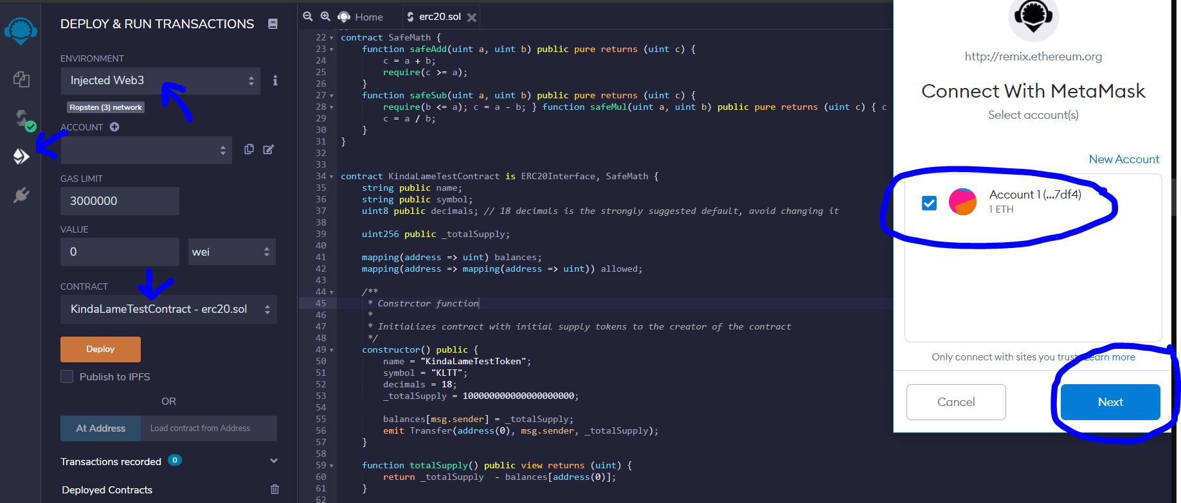This screenshot has height=503, width=1181.
Task: Click remix.ethereum.org URL in MetaMask
Action: pyautogui.click(x=1033, y=57)
